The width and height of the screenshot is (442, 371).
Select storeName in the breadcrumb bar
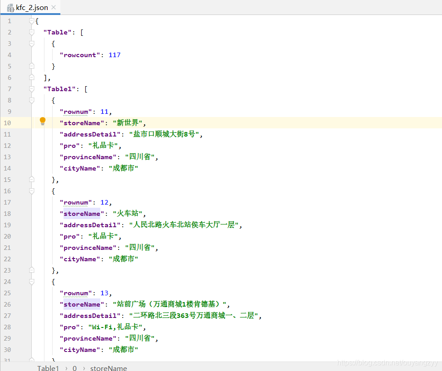108,368
